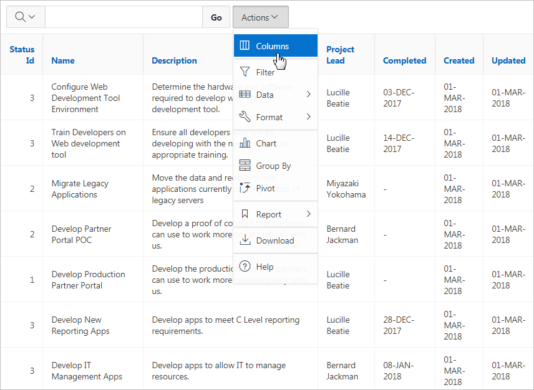The height and width of the screenshot is (390, 534).
Task: Click the Pivot icon
Action: click(245, 188)
